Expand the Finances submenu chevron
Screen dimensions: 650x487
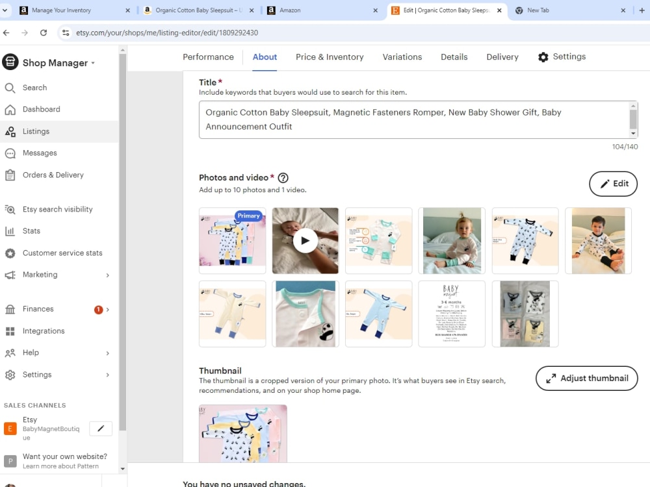point(108,310)
